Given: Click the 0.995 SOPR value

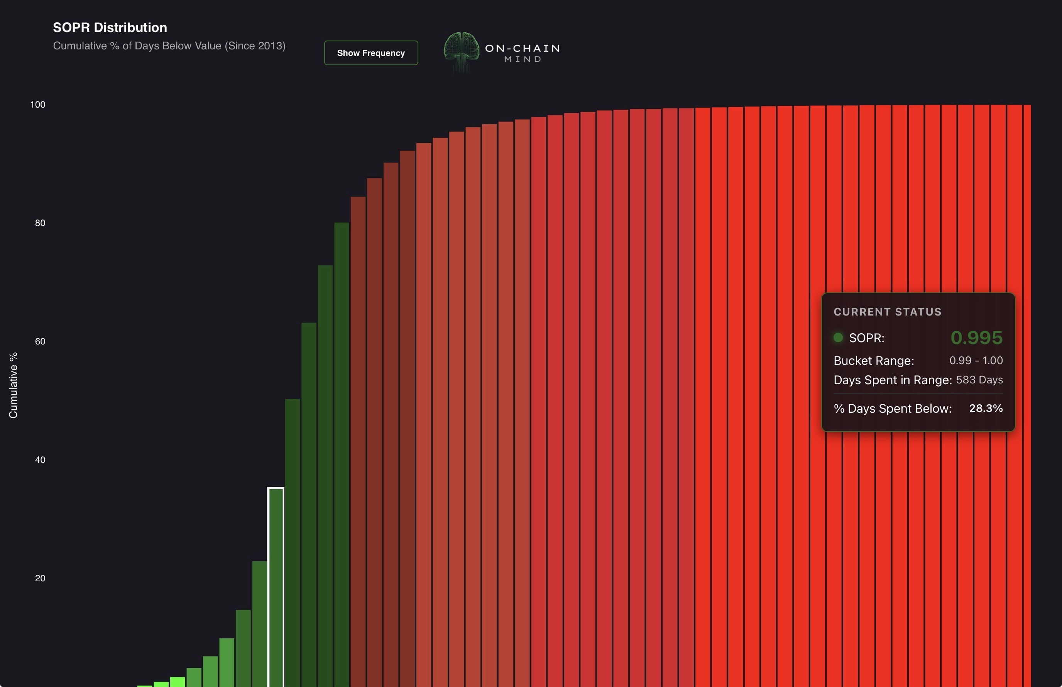Looking at the screenshot, I should point(976,338).
